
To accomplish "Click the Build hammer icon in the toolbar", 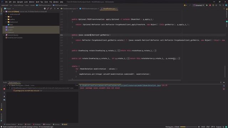I will coord(190,5).
